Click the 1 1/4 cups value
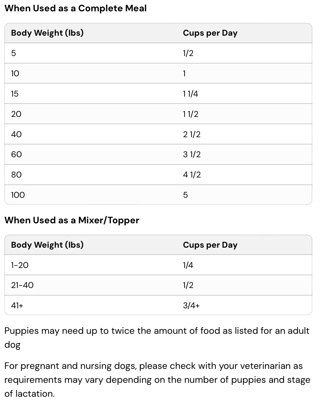Image resolution: width=321 pixels, height=406 pixels. click(x=190, y=94)
